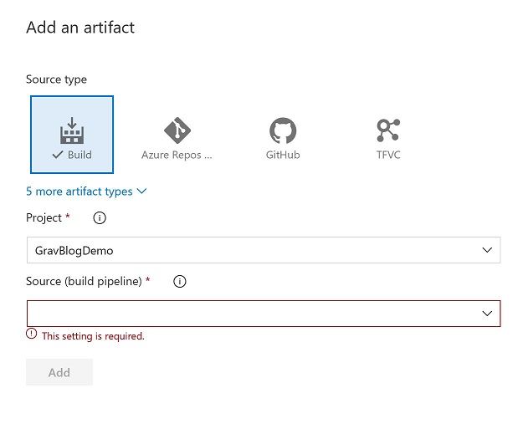Screen dimensions: 528x429
Task: Select the Build source type icon
Action: [x=72, y=130]
